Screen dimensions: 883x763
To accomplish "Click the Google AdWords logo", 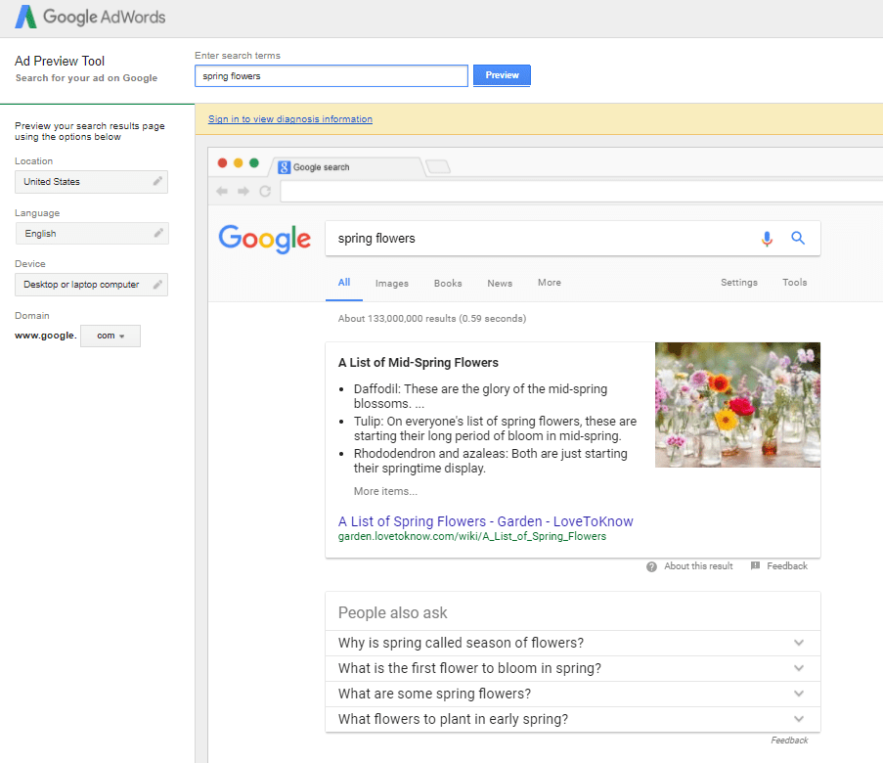I will coord(90,17).
